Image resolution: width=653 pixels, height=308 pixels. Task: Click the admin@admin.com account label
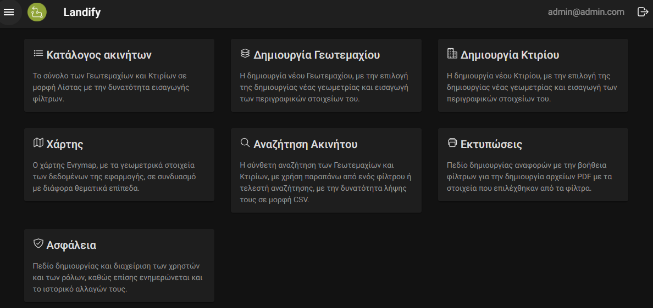tap(586, 12)
